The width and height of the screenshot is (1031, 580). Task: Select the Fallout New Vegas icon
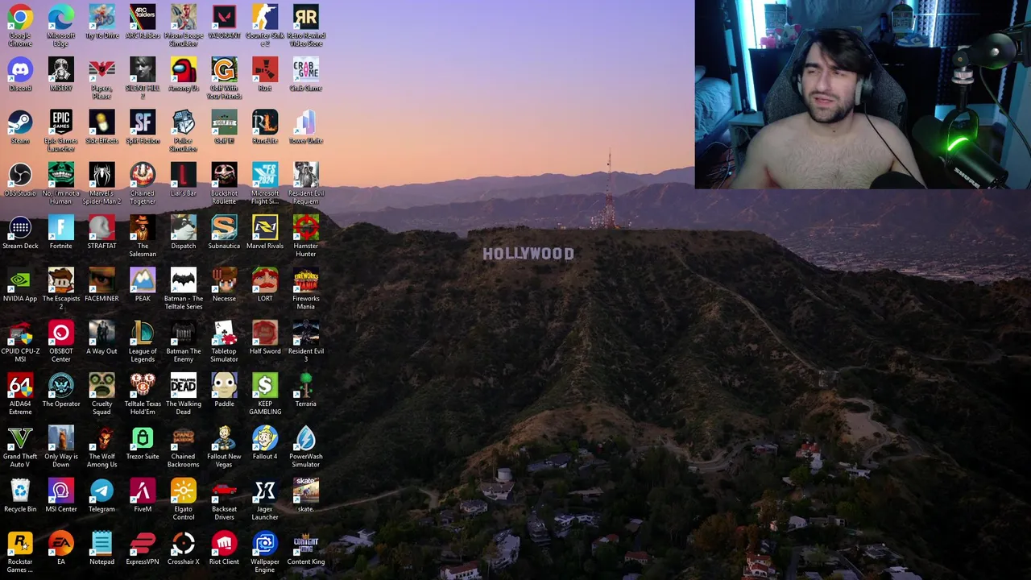[x=224, y=438]
